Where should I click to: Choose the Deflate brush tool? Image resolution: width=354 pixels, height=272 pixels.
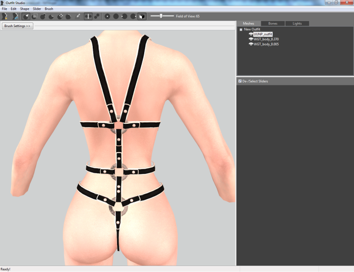point(51,16)
